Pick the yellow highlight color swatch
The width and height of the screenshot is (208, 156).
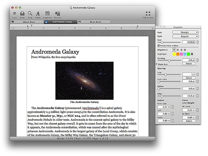pyautogui.click(x=174, y=54)
